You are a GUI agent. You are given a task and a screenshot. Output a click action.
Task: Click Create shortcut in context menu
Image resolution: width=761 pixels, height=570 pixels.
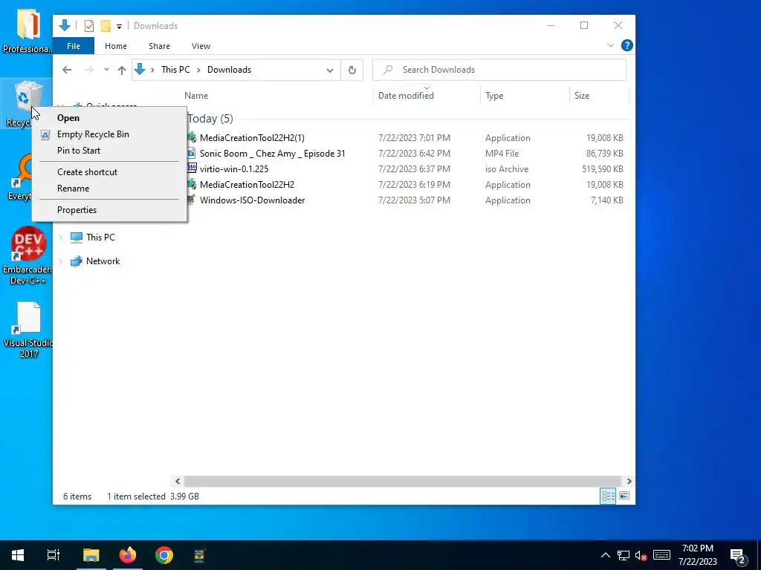tap(87, 172)
